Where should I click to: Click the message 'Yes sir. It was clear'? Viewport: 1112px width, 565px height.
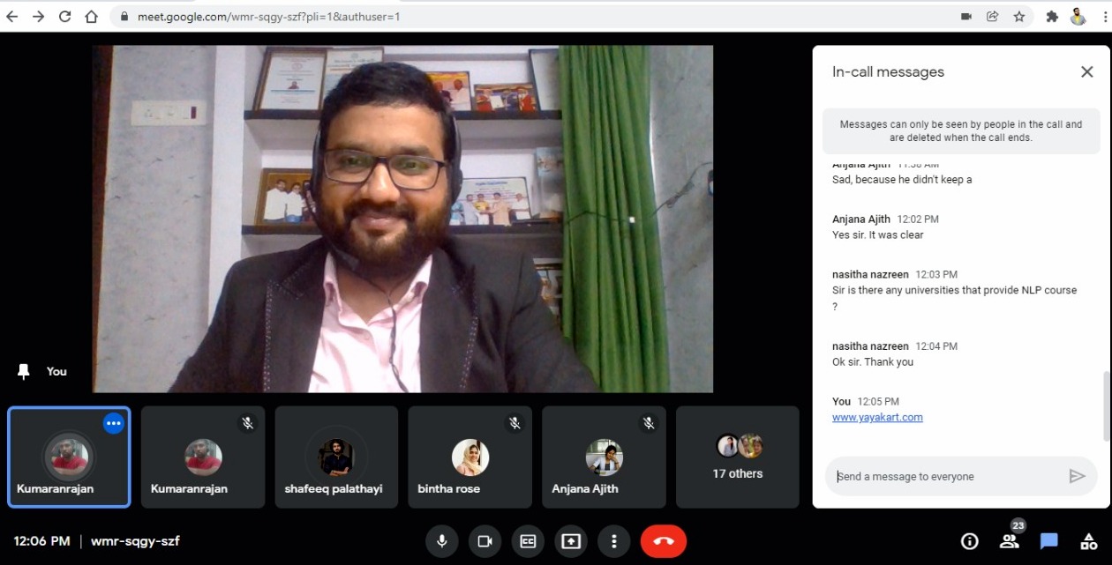pyautogui.click(x=878, y=235)
